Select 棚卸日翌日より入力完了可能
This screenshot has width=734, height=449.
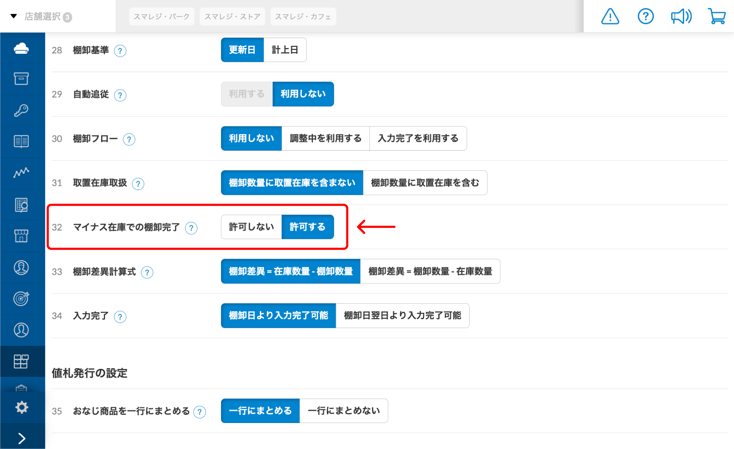(403, 315)
